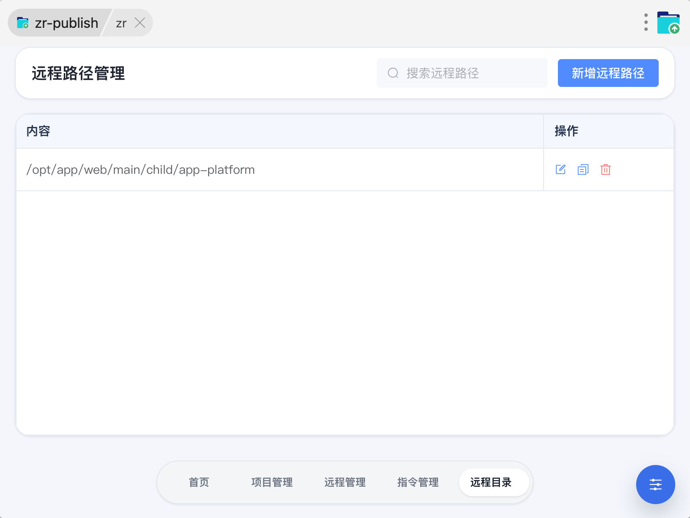Select the 远程目录 tab

click(x=491, y=482)
